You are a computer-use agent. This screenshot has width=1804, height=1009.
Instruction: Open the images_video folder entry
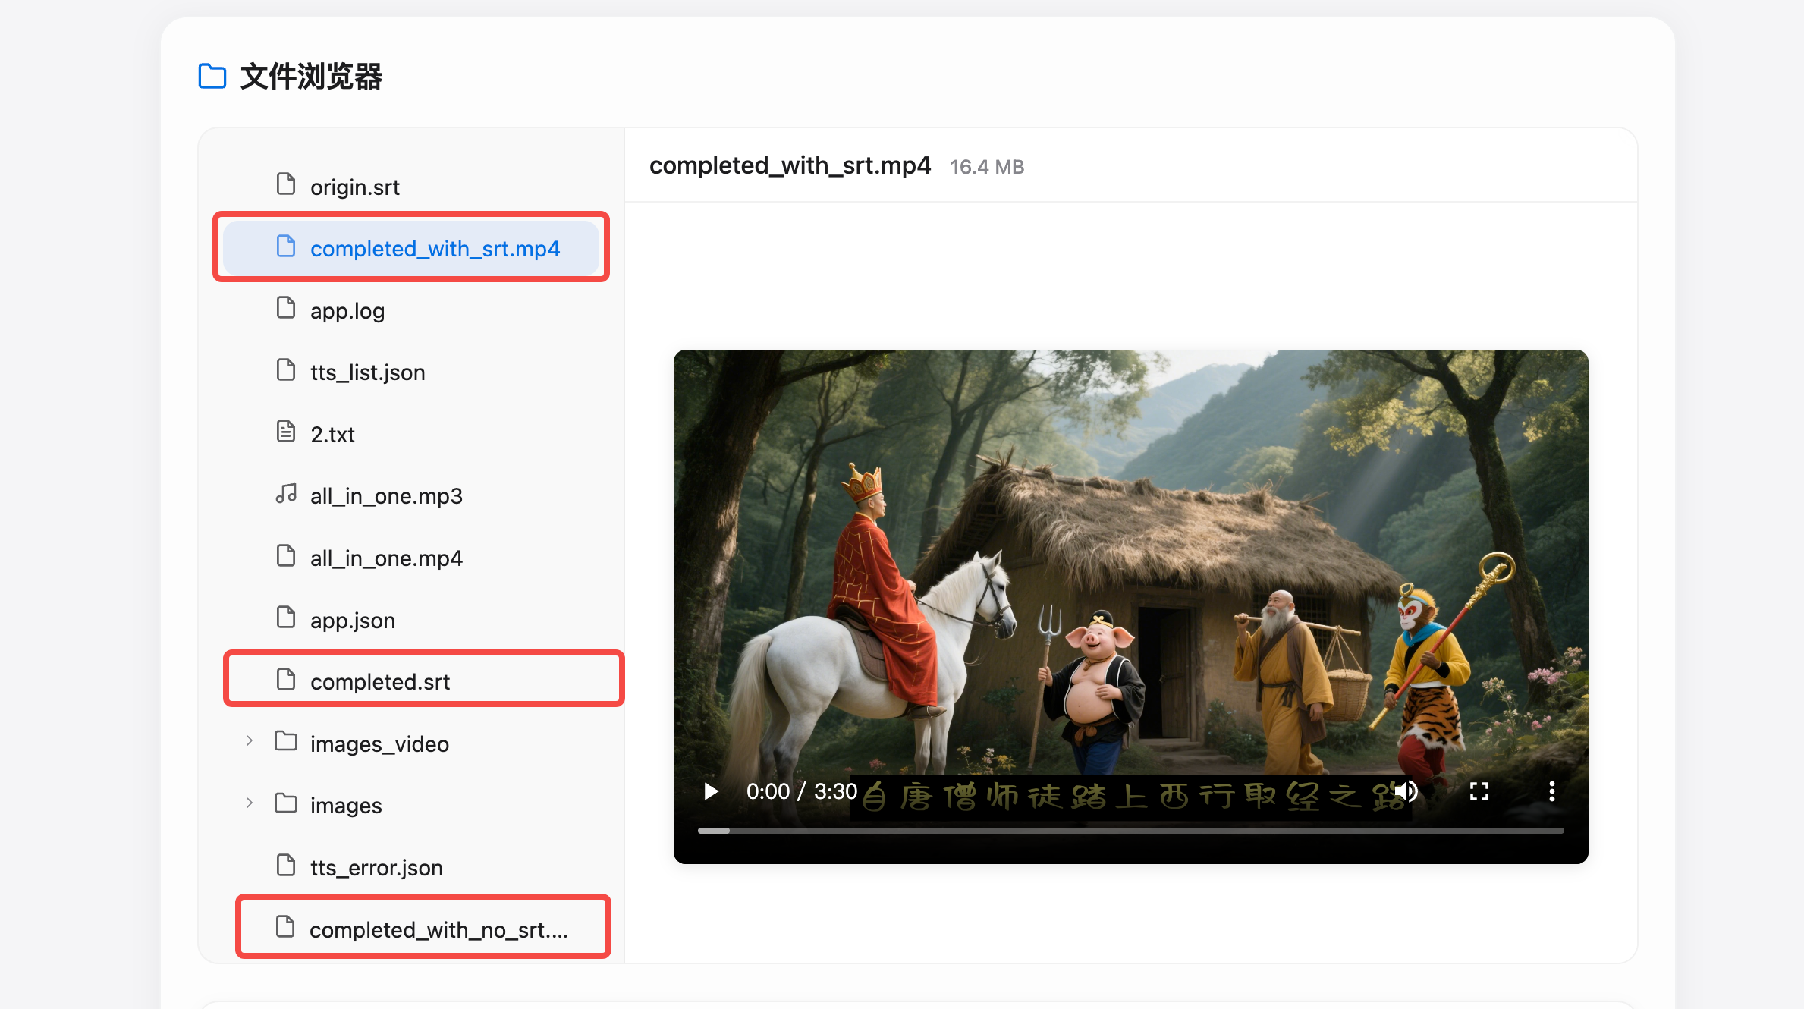coord(379,743)
